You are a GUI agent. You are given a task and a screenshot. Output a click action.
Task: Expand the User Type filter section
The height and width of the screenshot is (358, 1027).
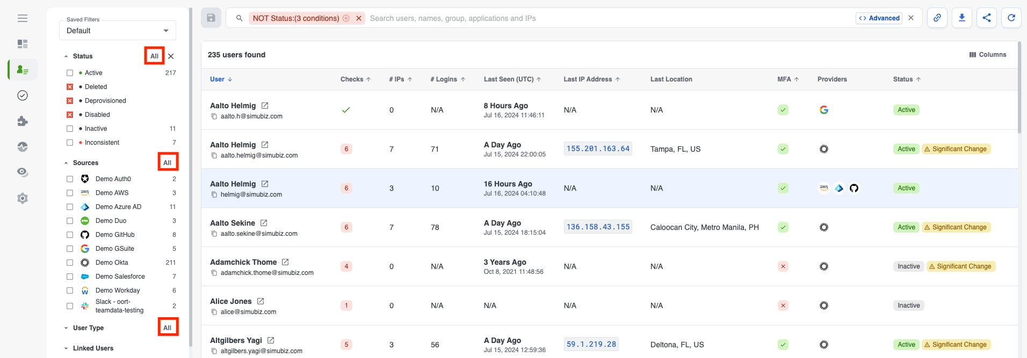pyautogui.click(x=66, y=328)
